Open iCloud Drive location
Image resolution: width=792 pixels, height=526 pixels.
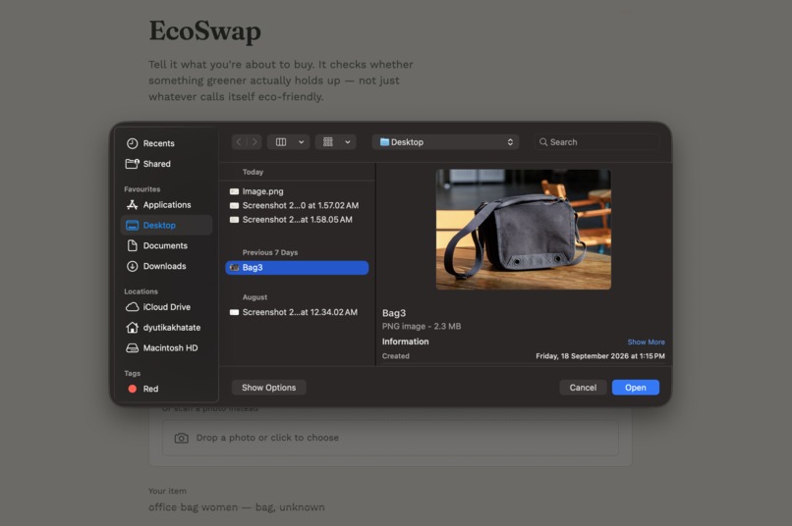166,306
